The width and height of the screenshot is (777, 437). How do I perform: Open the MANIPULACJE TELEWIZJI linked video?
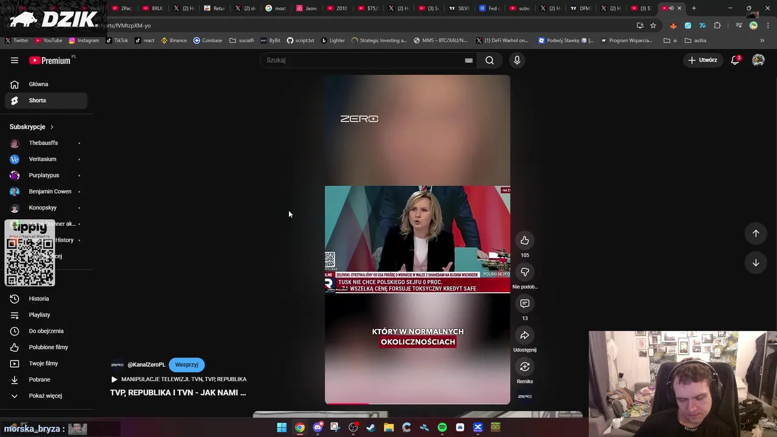[178, 379]
